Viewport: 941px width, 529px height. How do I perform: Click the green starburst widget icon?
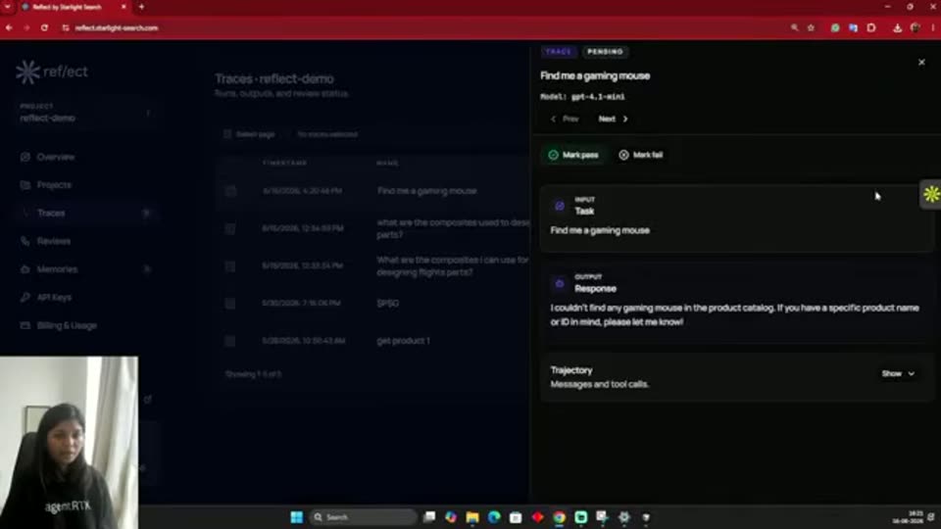(931, 194)
